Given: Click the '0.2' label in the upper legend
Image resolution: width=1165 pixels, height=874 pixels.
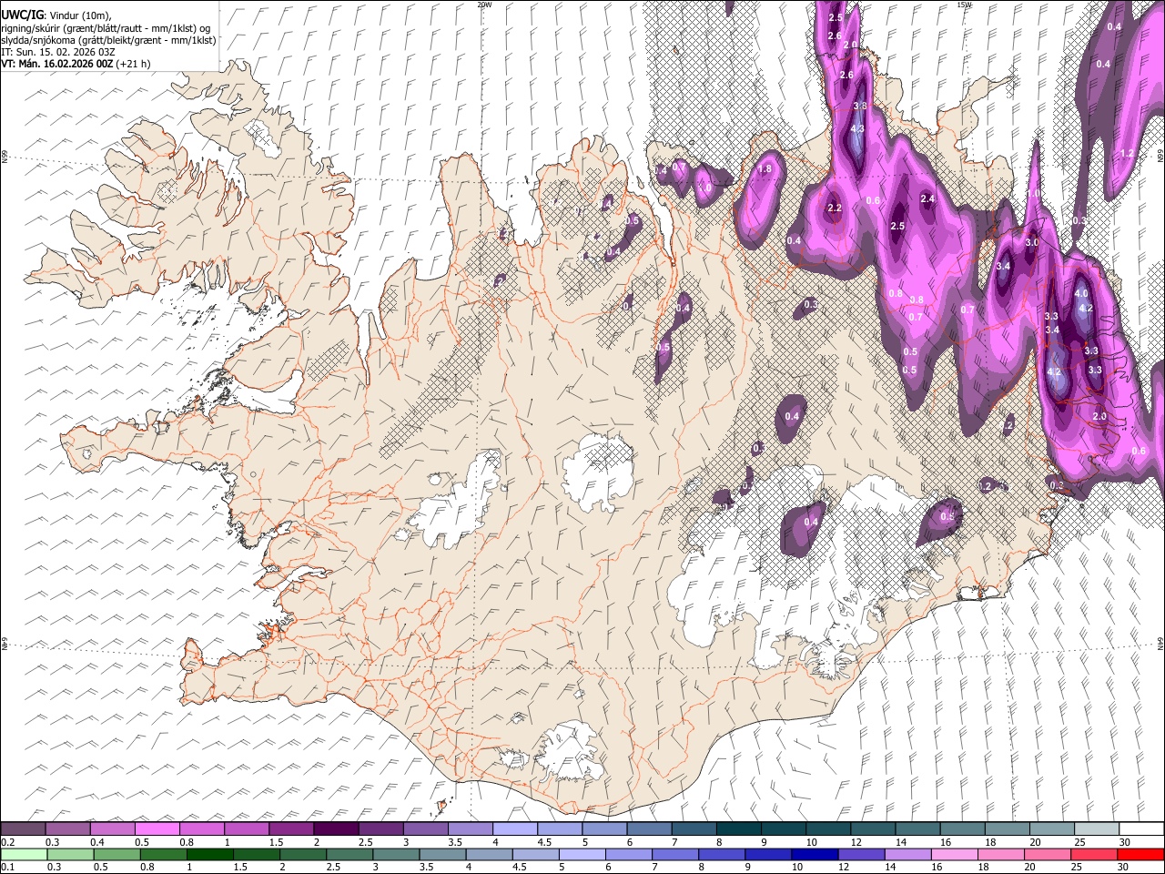Looking at the screenshot, I should click(x=6, y=841).
